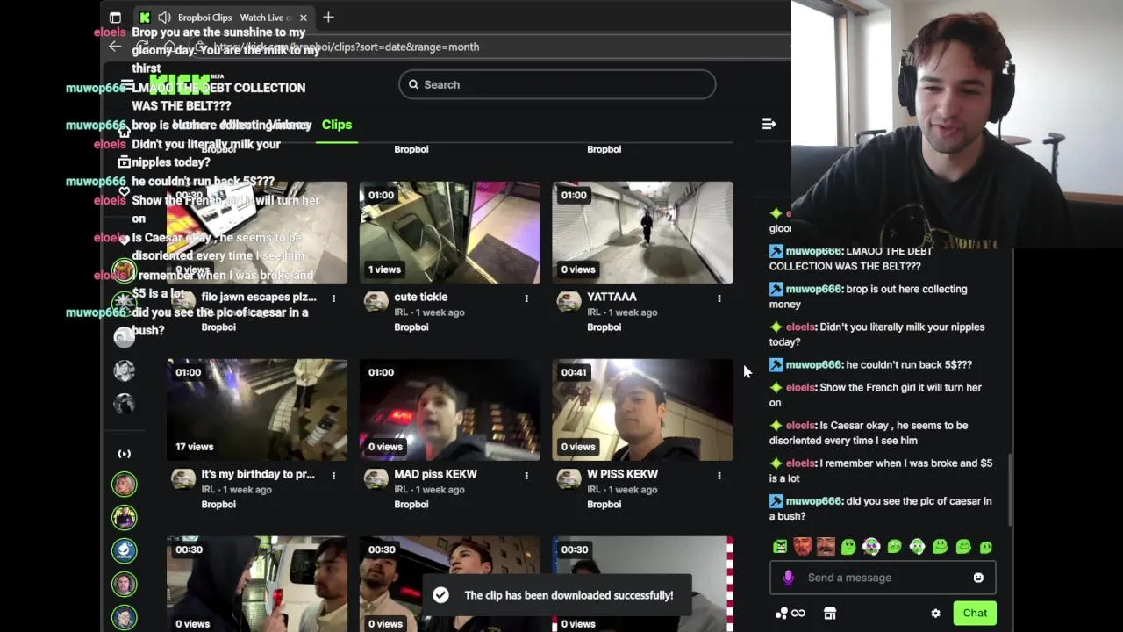This screenshot has height=632, width=1123.
Task: Pick the angry green emote in quick emotes
Action: pos(780,547)
